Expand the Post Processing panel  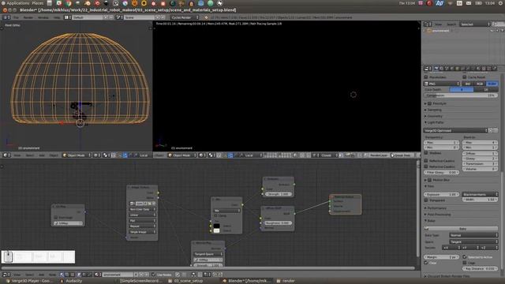pyautogui.click(x=439, y=215)
